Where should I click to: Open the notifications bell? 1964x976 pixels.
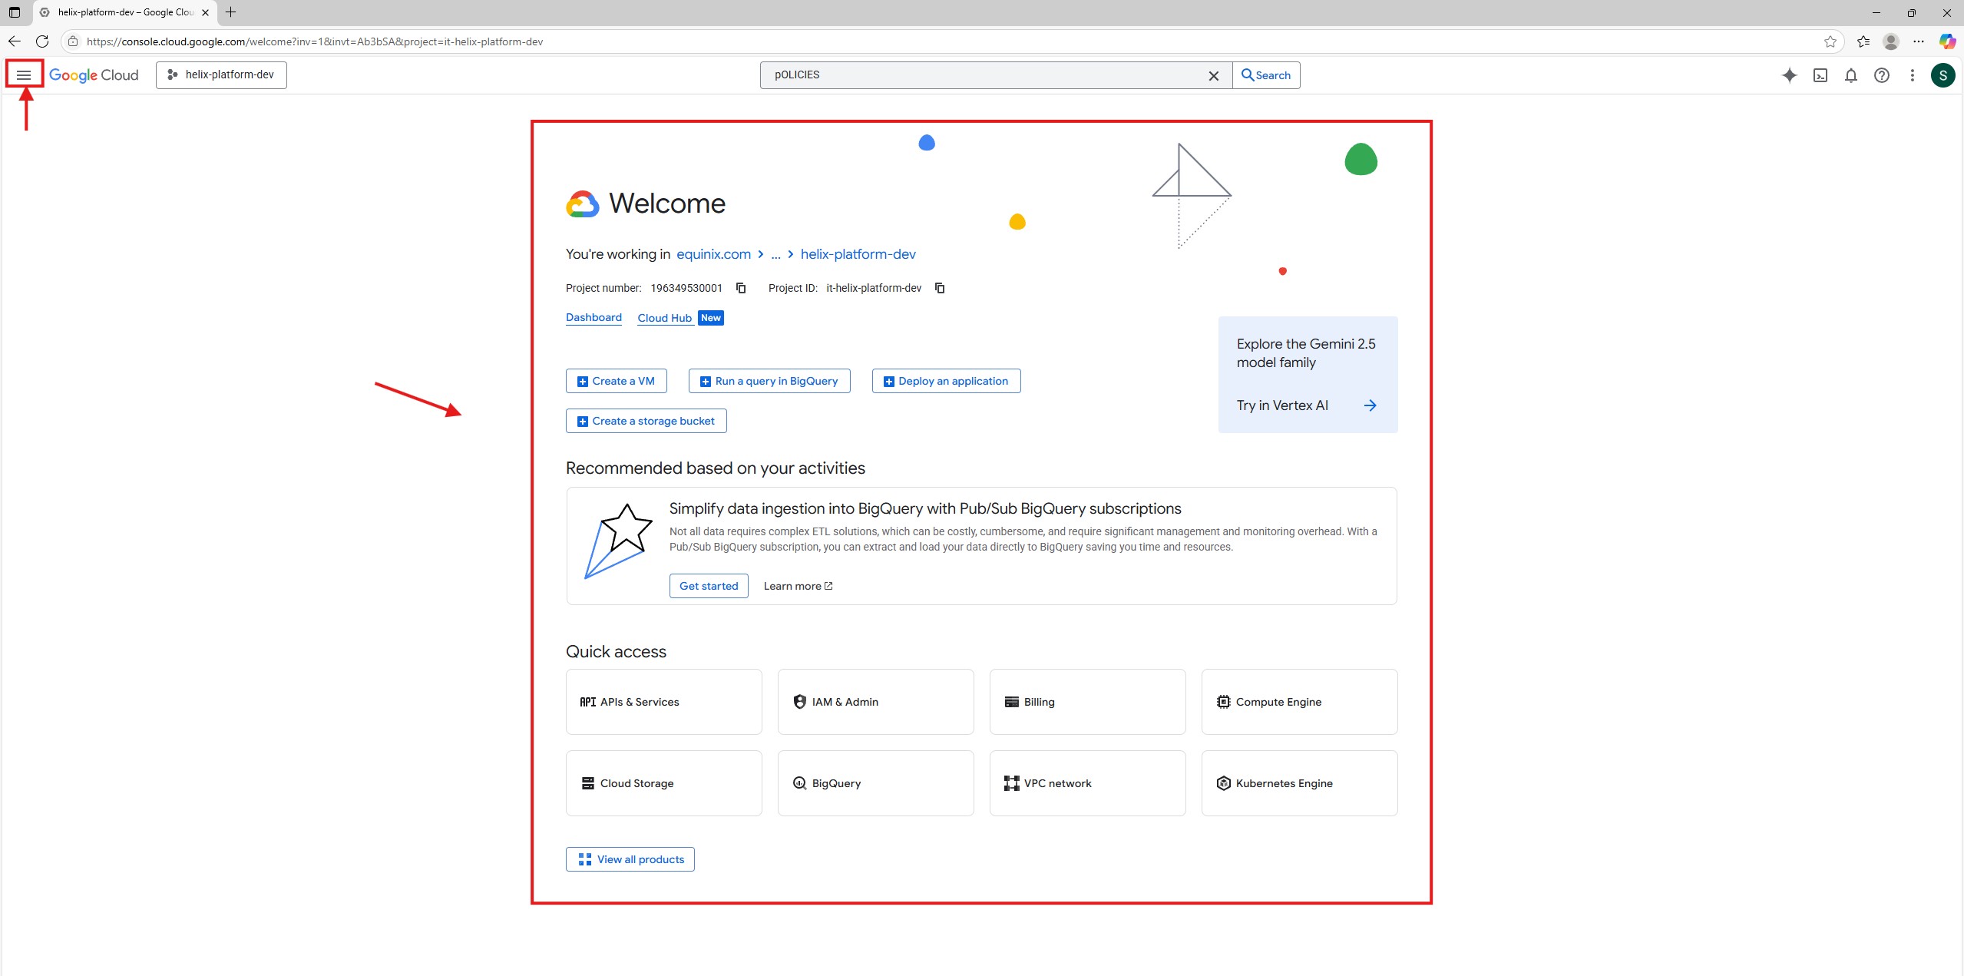[1850, 75]
